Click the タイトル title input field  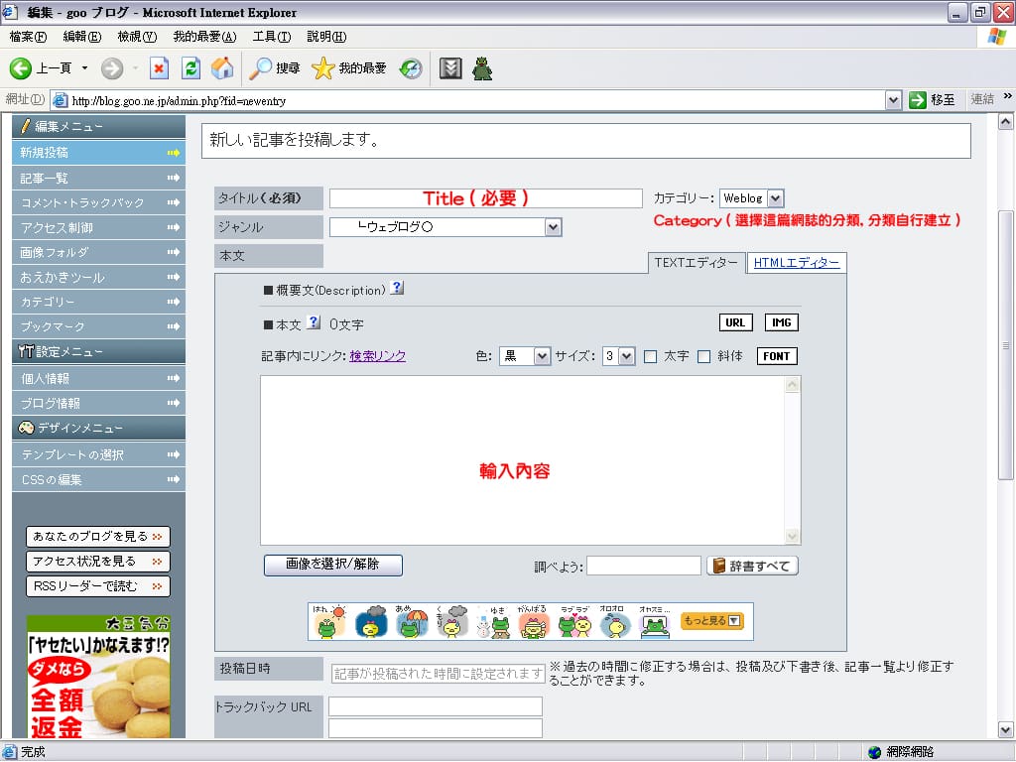[485, 198]
